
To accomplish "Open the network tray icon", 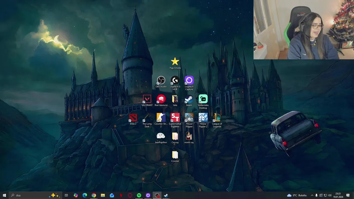I will pyautogui.click(x=325, y=195).
